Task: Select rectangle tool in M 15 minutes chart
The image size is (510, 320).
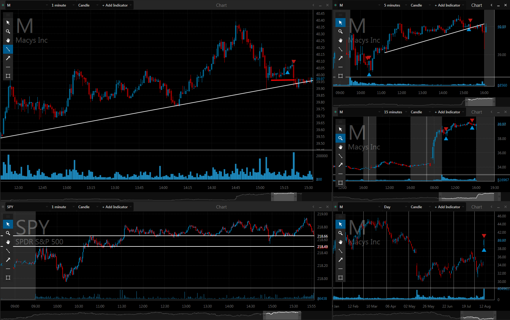Action: point(340,183)
